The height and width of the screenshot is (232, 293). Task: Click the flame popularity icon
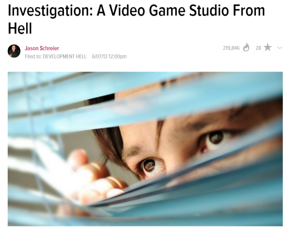point(246,48)
